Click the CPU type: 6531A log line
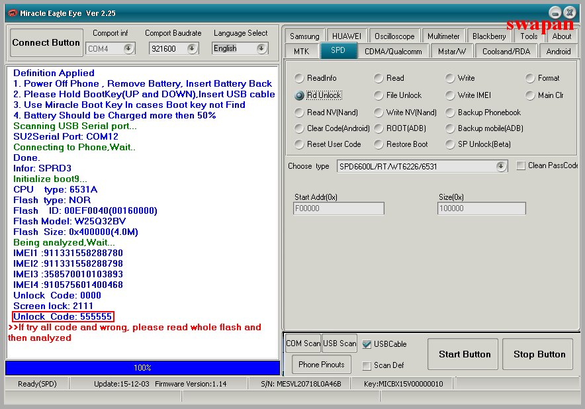 pyautogui.click(x=55, y=189)
